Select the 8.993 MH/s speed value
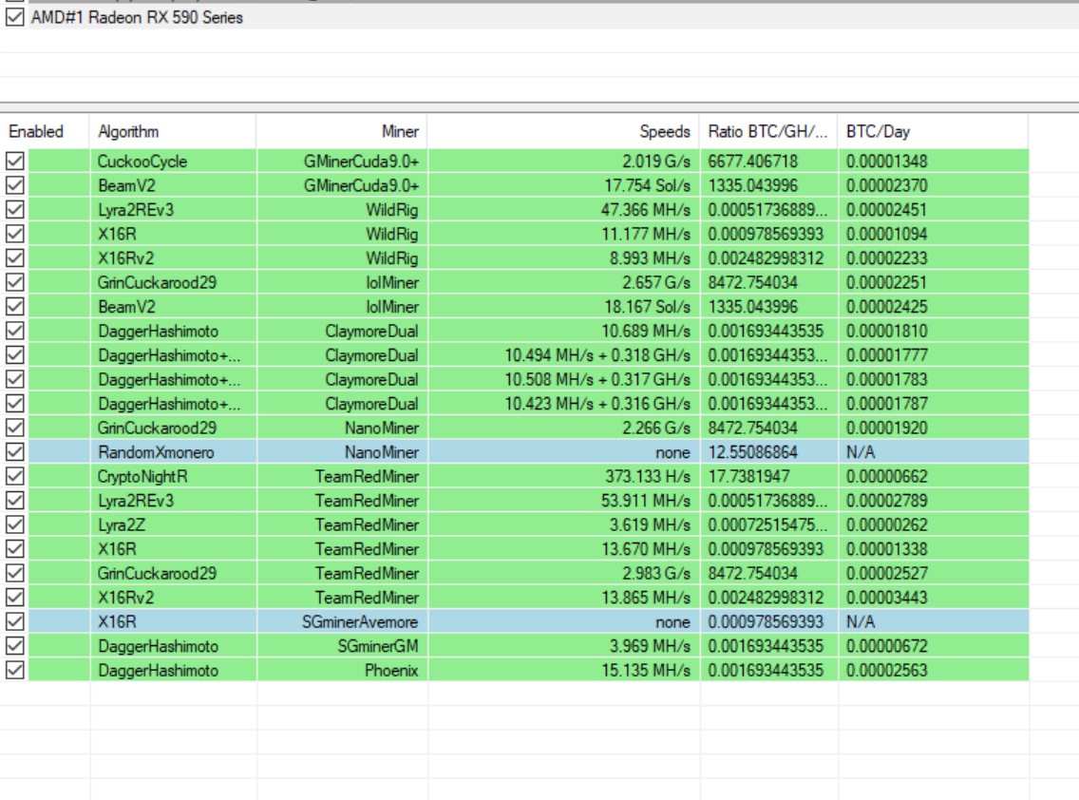The width and height of the screenshot is (1079, 800). (650, 258)
